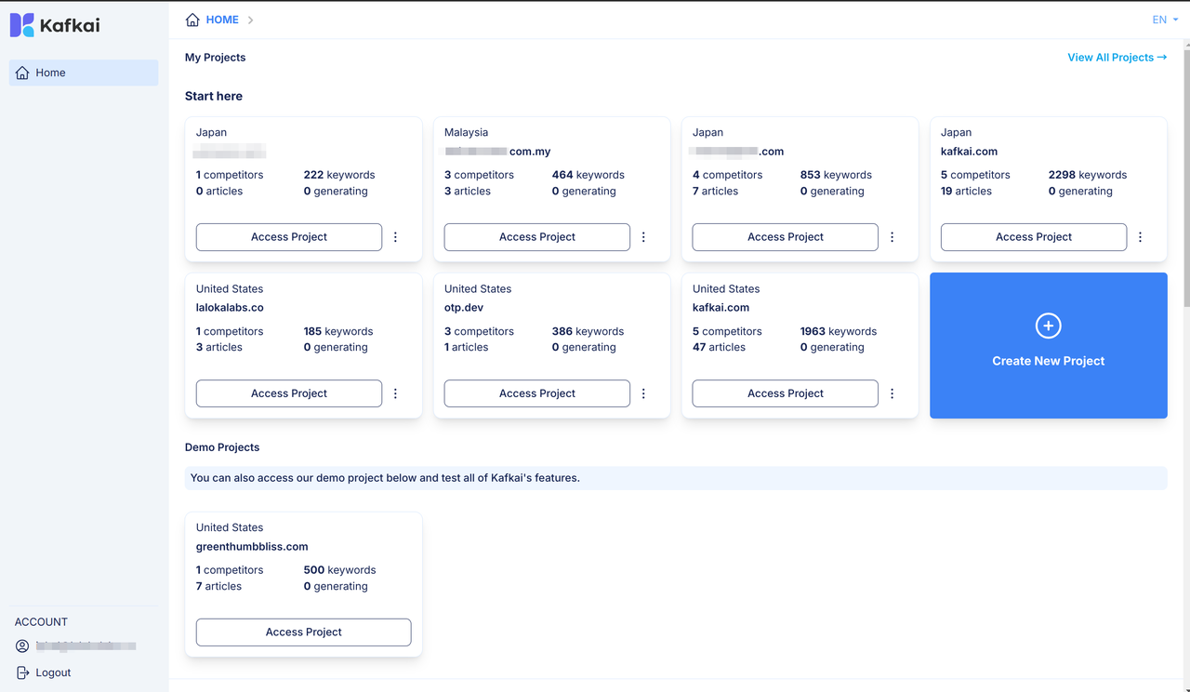Click the ACCOUNT section label

pos(42,622)
